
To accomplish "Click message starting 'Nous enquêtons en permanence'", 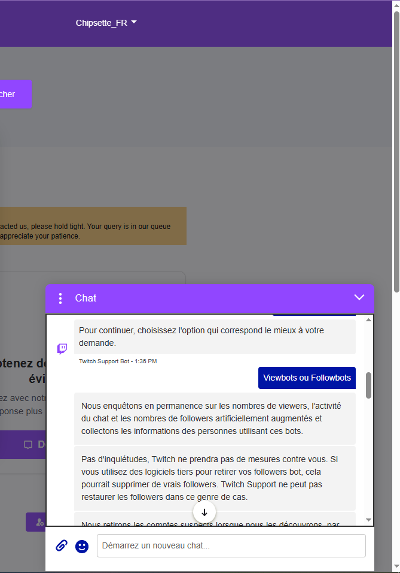I will point(215,418).
